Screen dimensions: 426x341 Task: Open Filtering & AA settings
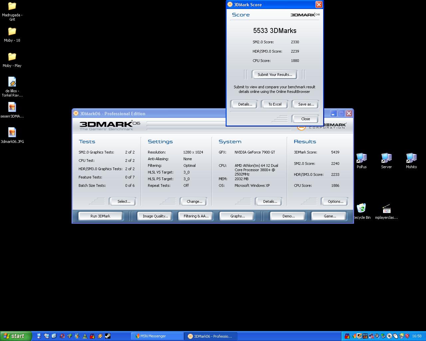pyautogui.click(x=196, y=216)
